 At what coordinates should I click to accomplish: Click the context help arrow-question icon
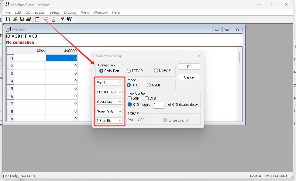point(69,19)
